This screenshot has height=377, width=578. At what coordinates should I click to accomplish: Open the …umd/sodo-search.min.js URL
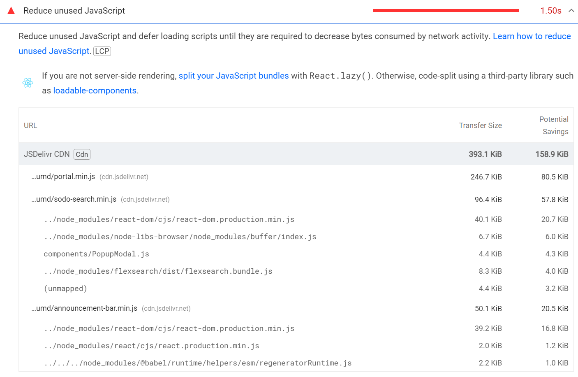pos(74,199)
